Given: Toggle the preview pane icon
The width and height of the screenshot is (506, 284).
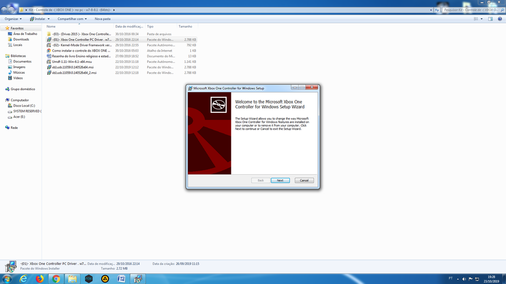Looking at the screenshot, I should tap(491, 19).
